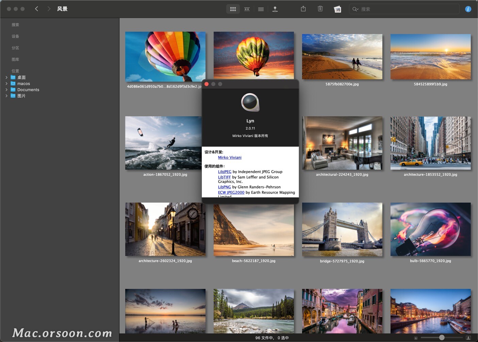Click the large thumbnail size icon
Viewport: 478px width, 342px height.
click(468, 338)
